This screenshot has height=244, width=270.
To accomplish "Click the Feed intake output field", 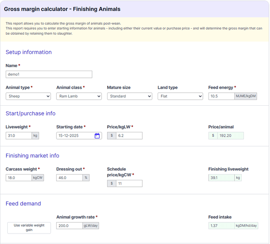I will [221, 226].
